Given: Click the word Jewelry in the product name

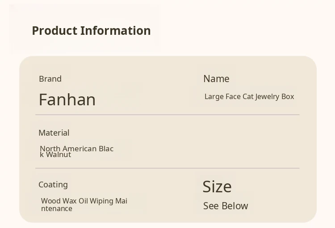Looking at the screenshot, I should [267, 97].
